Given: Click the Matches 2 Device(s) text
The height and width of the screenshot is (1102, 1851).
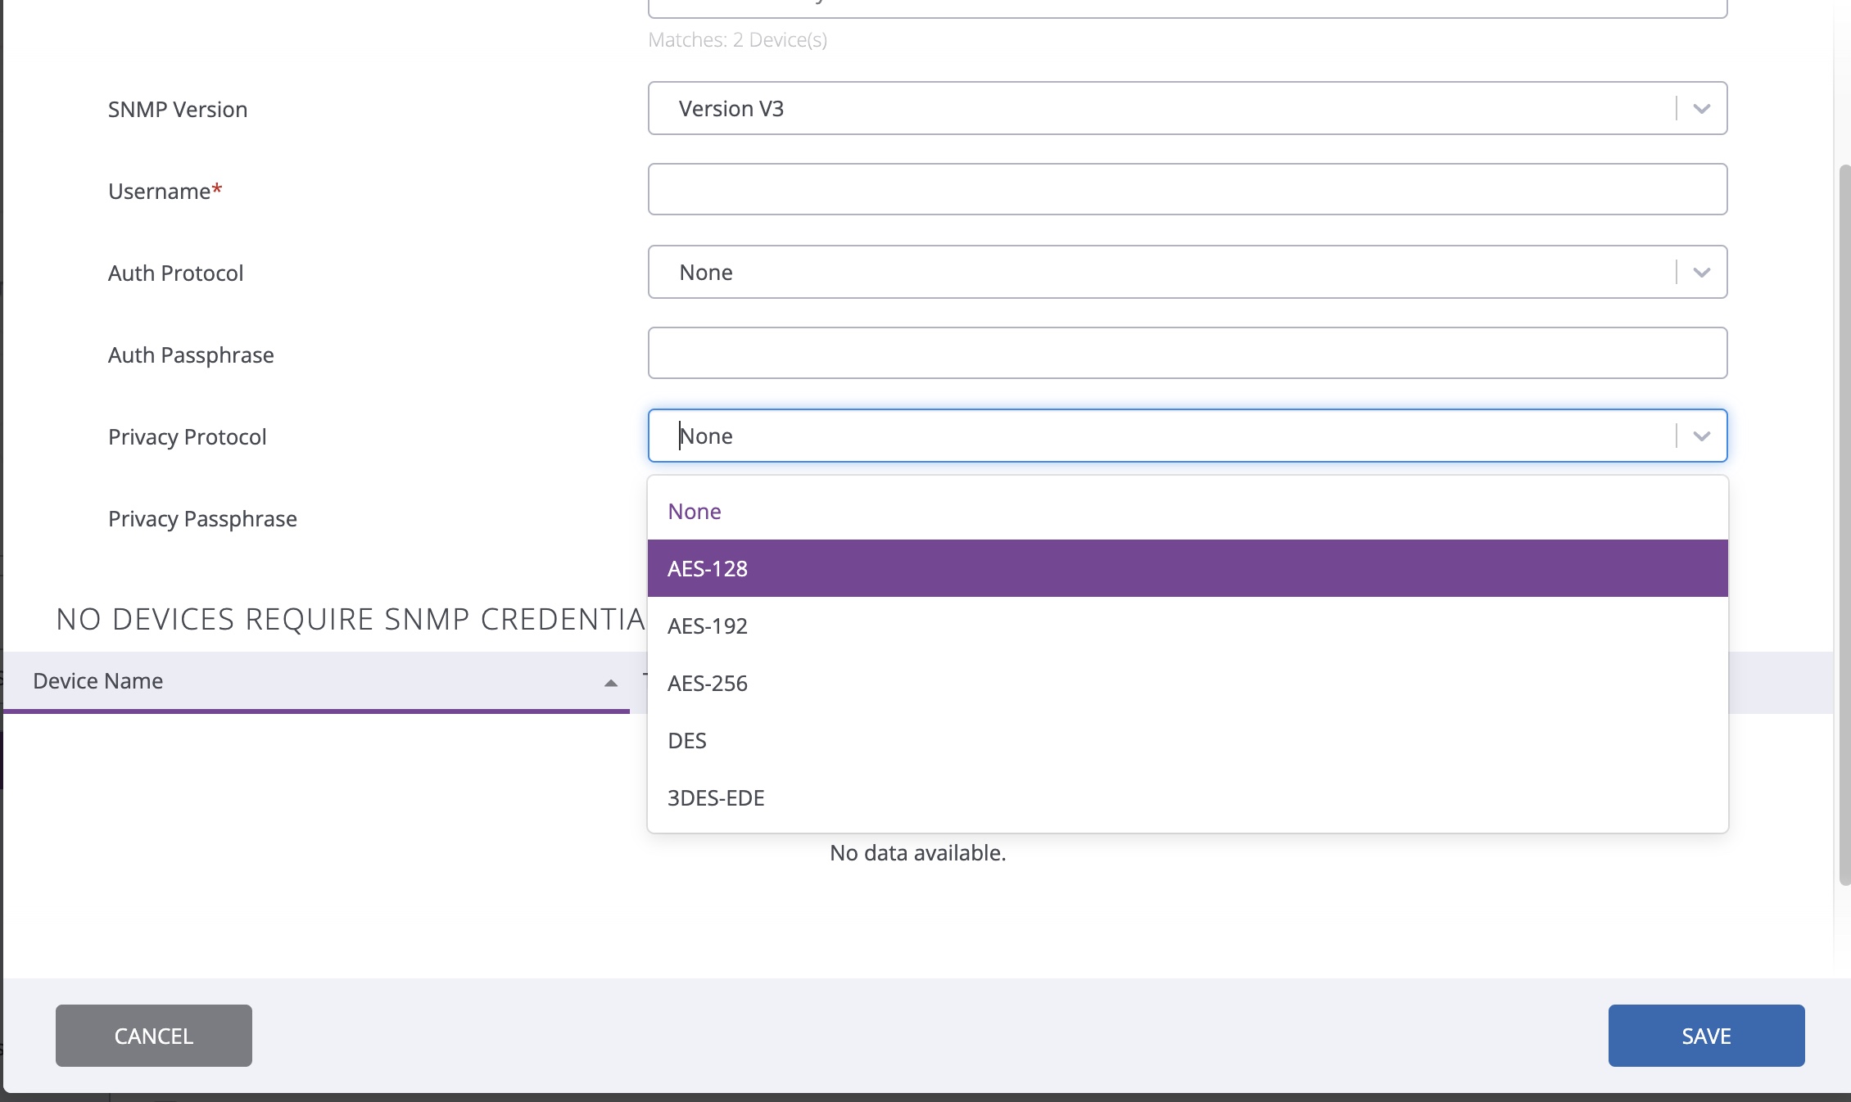Looking at the screenshot, I should click(737, 40).
